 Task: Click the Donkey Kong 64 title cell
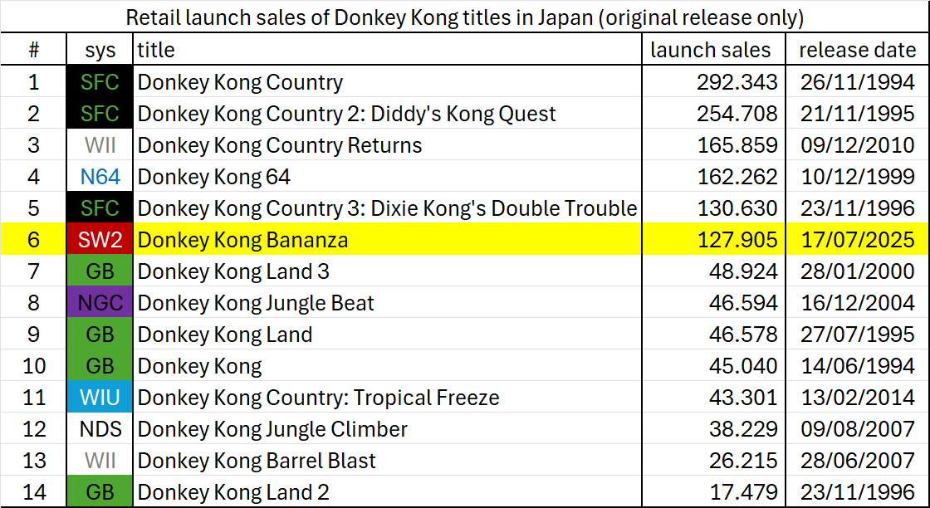pos(387,177)
